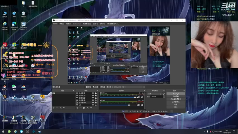This screenshot has width=238, height=134.
Task: Float the 混音器 dock via its header icon
Action: [144, 91]
